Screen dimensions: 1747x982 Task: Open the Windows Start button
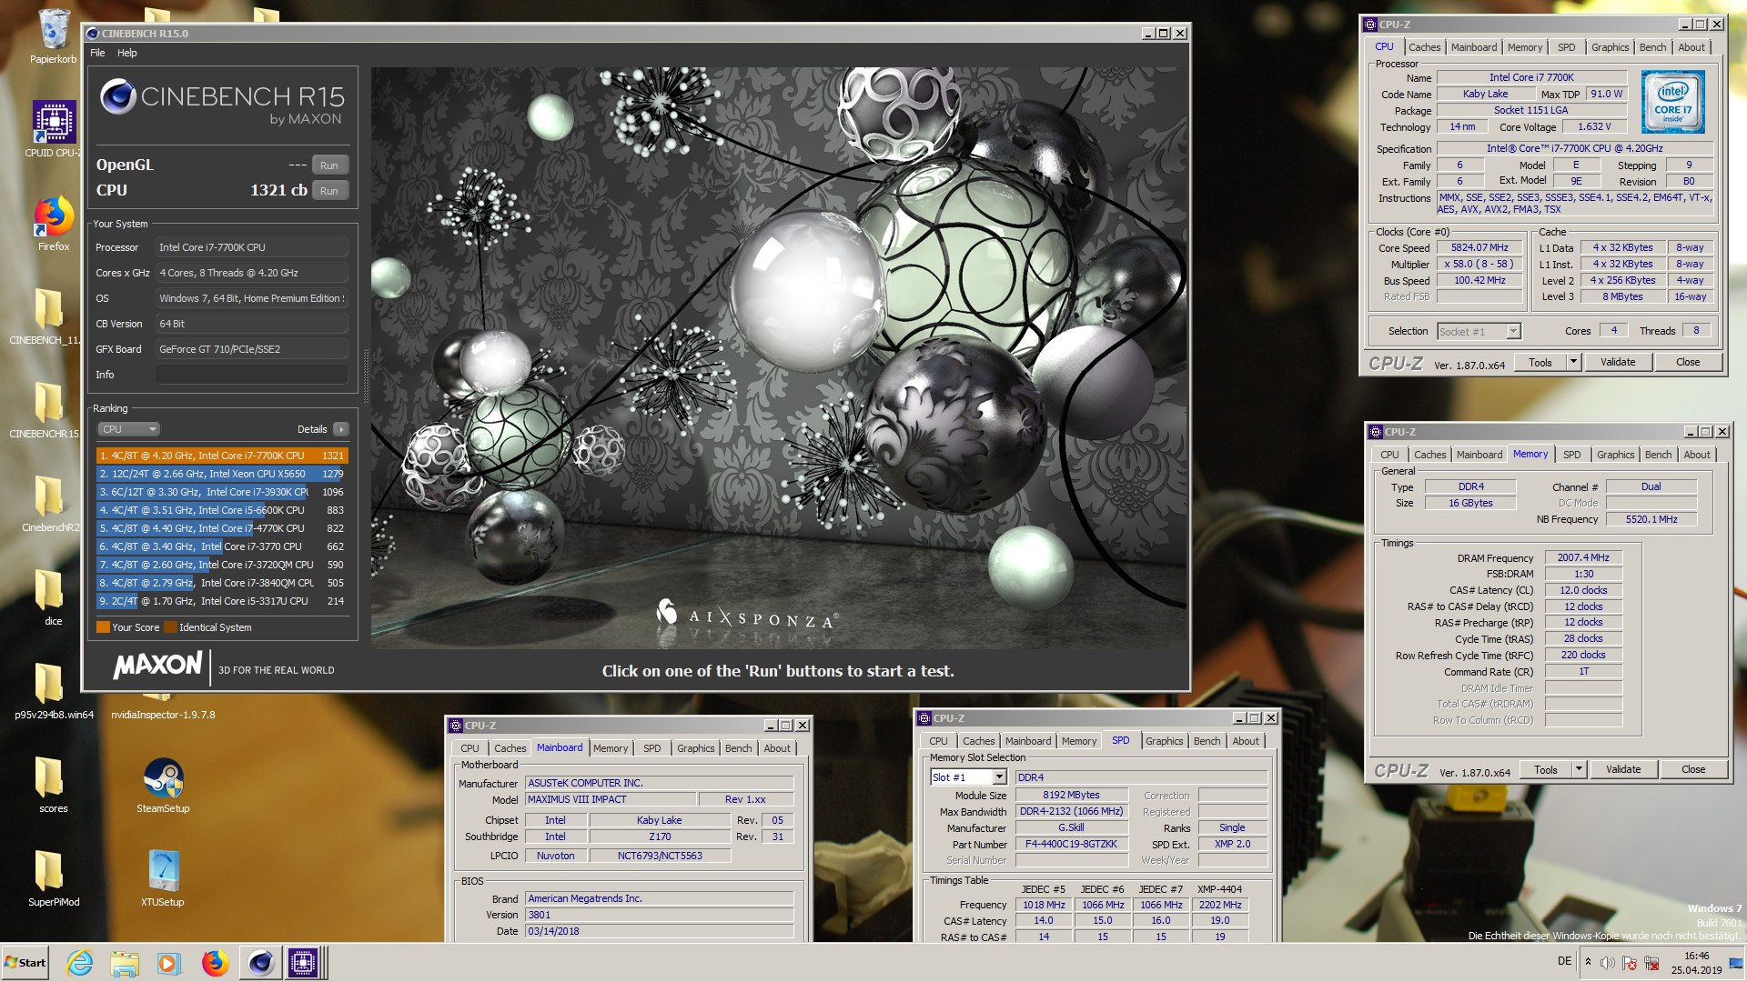[x=25, y=963]
